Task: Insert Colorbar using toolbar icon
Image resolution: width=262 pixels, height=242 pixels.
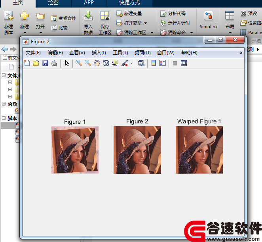Action: (154, 63)
